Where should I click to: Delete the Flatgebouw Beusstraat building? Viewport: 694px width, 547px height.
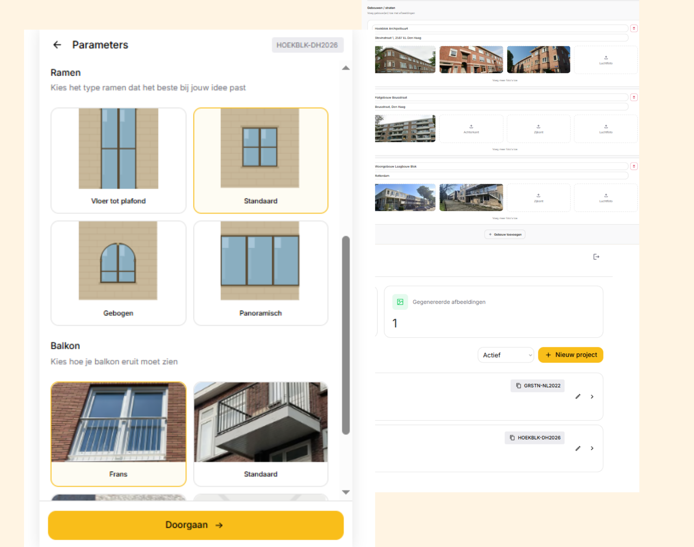(634, 97)
